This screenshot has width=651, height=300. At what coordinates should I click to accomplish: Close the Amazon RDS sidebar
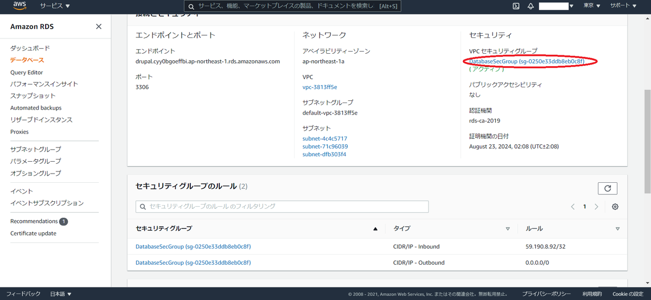point(98,27)
